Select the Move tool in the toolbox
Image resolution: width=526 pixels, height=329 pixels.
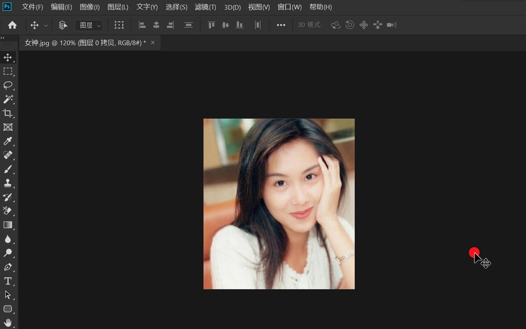8,57
